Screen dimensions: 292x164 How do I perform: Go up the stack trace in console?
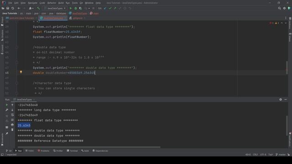(x=12, y=105)
